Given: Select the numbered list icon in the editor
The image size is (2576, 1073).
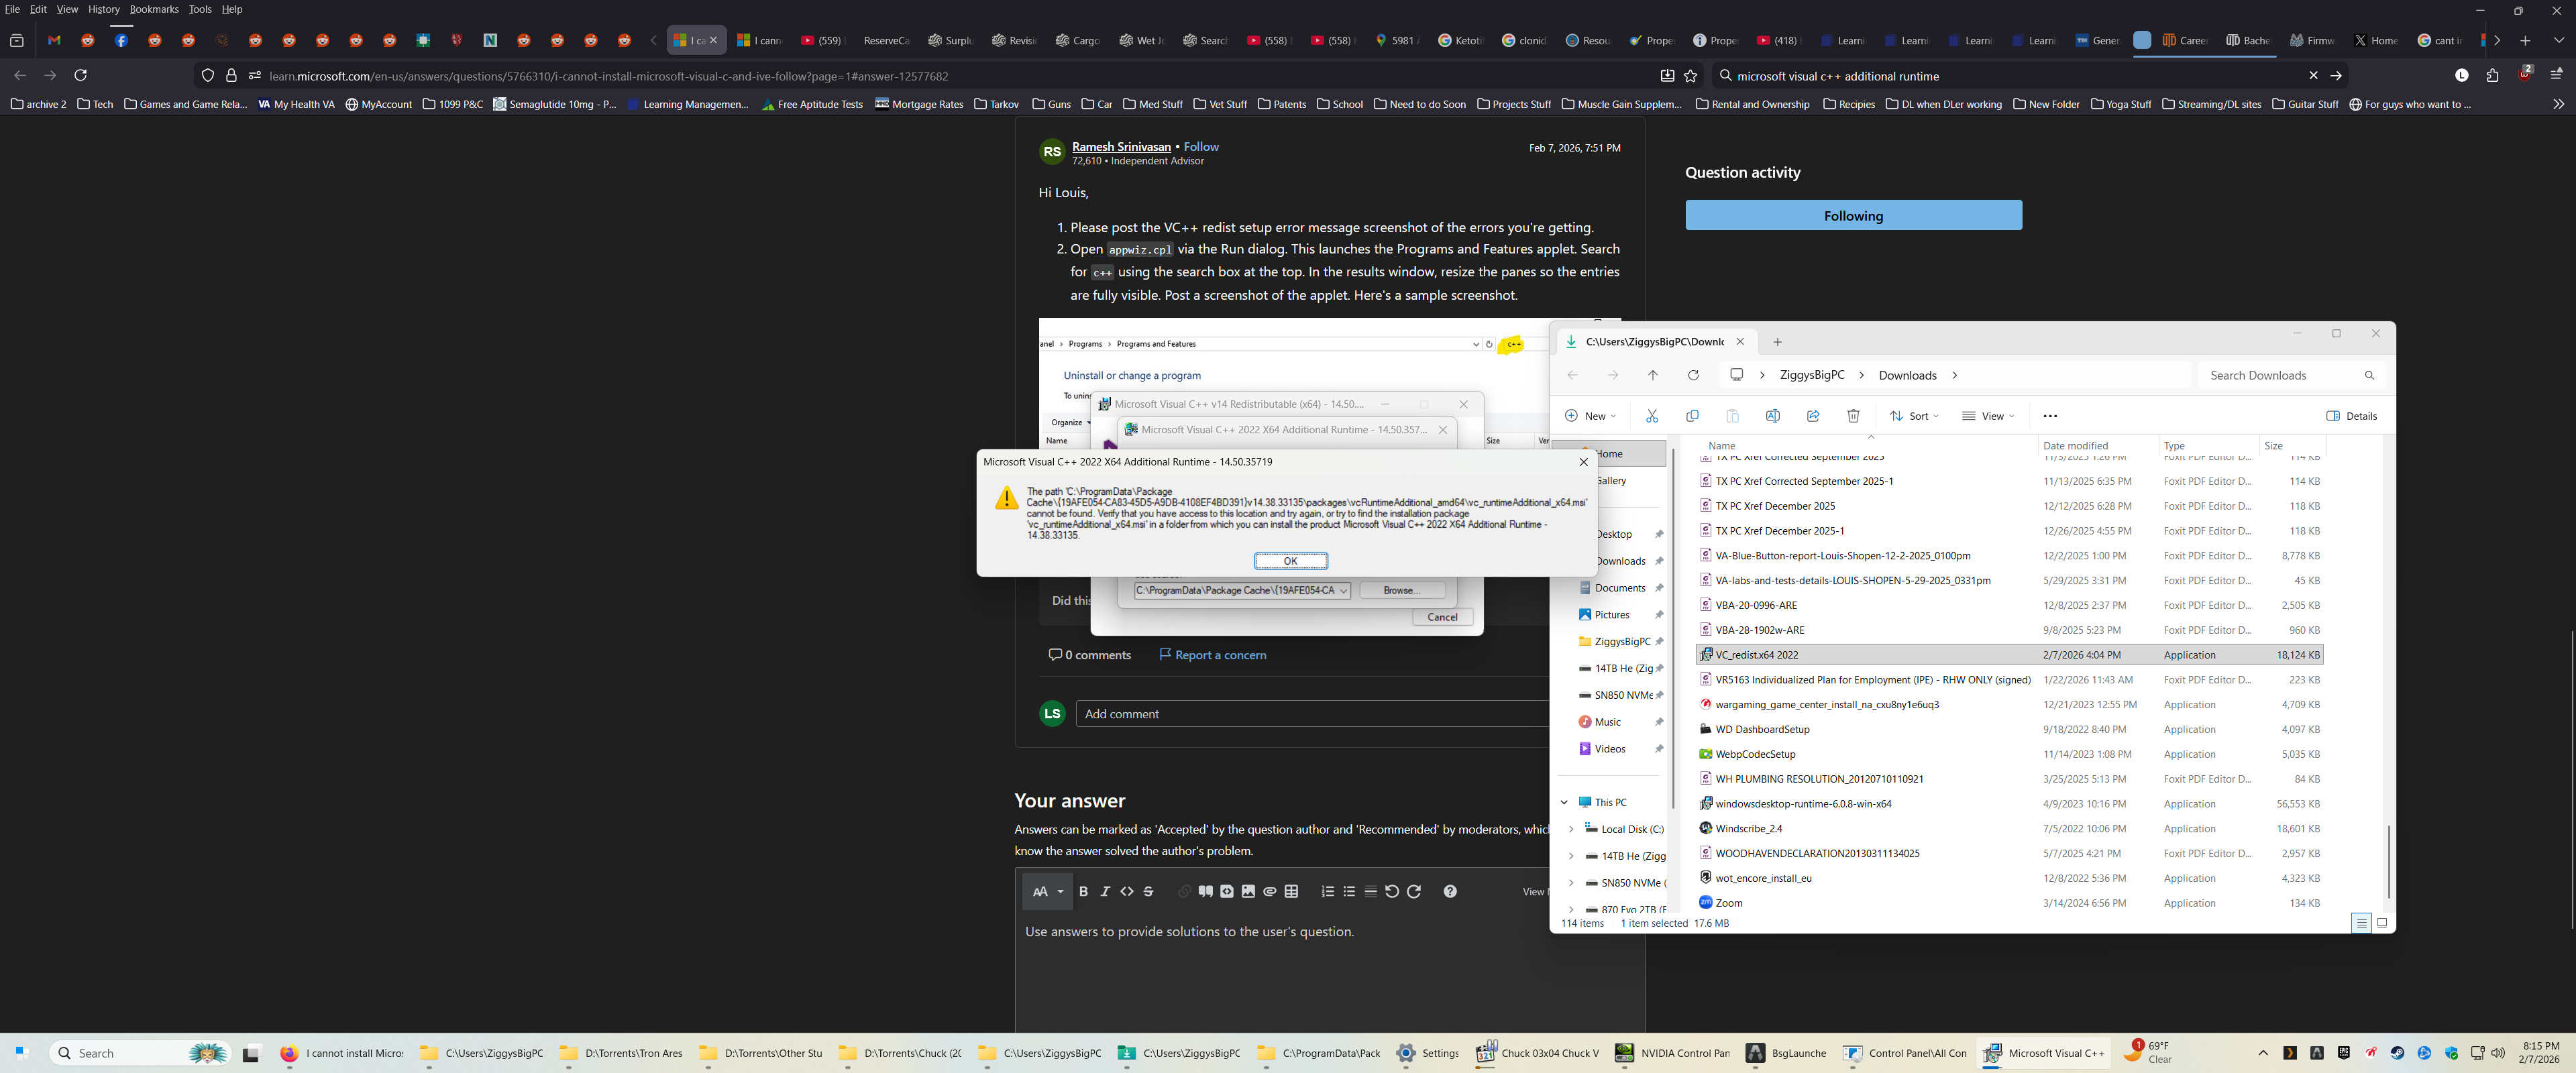Looking at the screenshot, I should pyautogui.click(x=1327, y=891).
